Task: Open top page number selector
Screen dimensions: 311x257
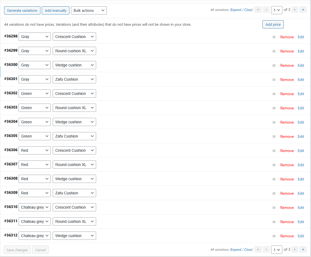Action: pyautogui.click(x=277, y=10)
